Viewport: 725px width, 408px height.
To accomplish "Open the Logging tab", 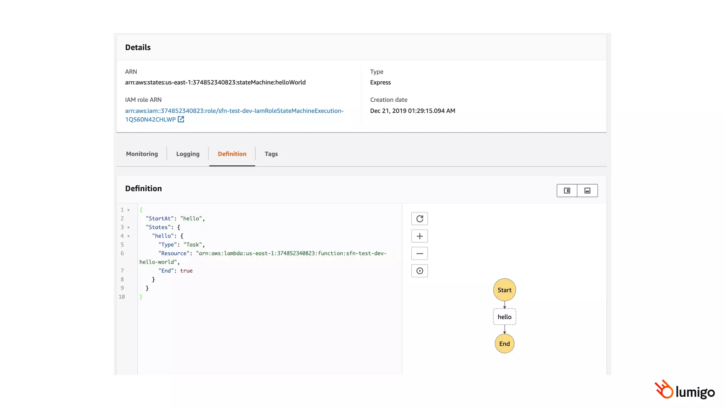I will pyautogui.click(x=188, y=154).
